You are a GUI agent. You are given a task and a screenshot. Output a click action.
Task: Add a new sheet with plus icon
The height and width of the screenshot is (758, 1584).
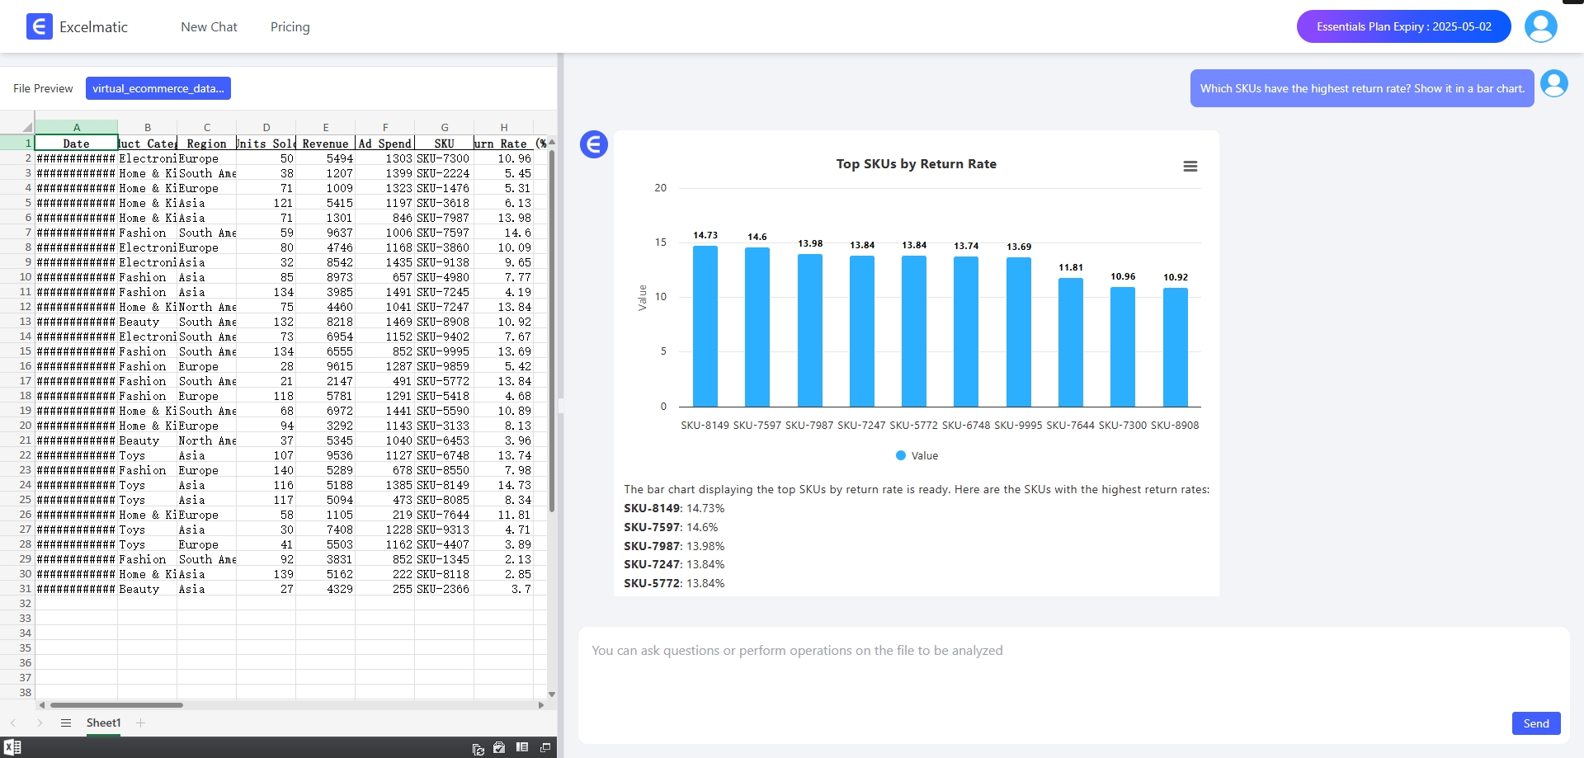pos(141,723)
